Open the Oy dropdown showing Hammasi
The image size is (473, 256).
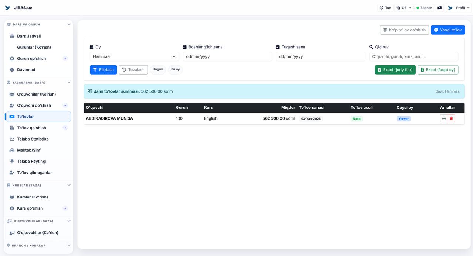pos(134,56)
